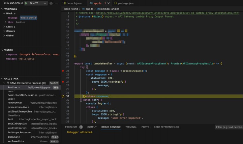This screenshot has width=243, height=144.
Task: Open the AWS docs link in comment
Action: point(168,13)
